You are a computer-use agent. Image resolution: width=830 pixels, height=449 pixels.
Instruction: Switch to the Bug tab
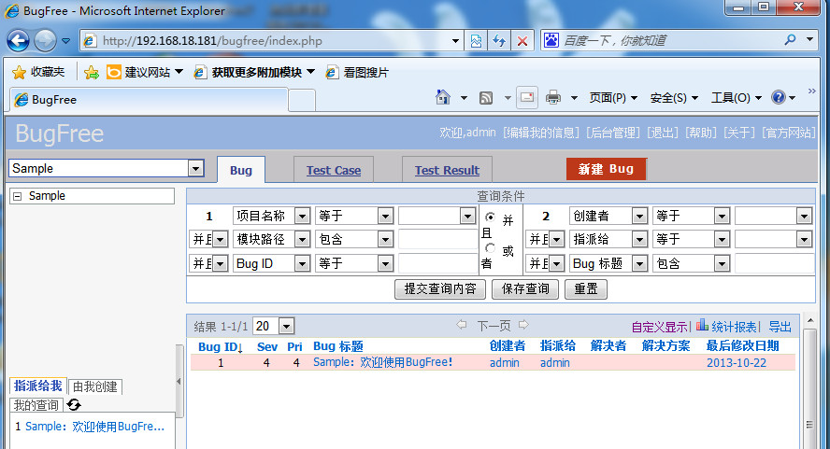[x=241, y=170]
